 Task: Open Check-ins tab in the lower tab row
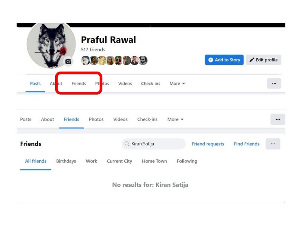coord(147,119)
